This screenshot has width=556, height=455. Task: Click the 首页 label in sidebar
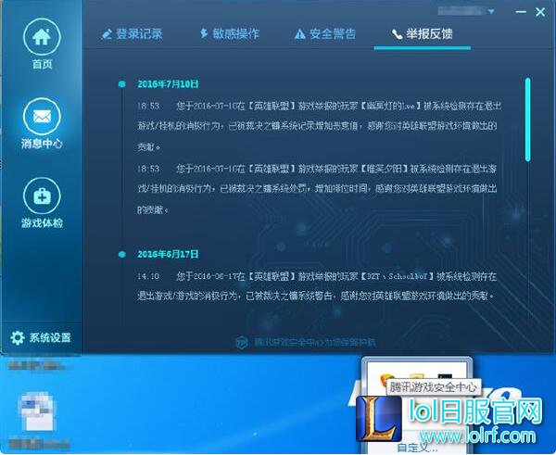click(43, 64)
